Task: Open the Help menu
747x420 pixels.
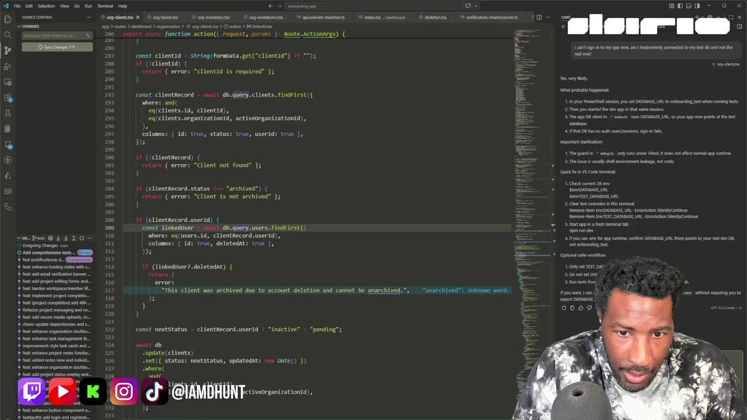Action: [123, 6]
